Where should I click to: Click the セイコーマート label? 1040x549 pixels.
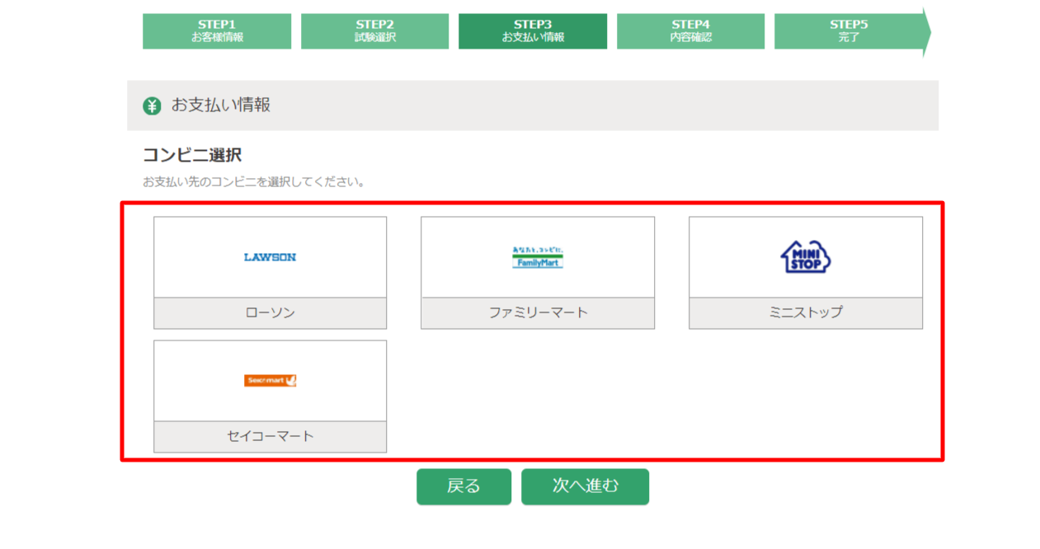click(x=270, y=437)
